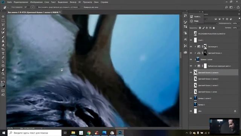Open the layer fill dropdown arrow
The height and width of the screenshot is (136, 241).
pyautogui.click(x=239, y=28)
